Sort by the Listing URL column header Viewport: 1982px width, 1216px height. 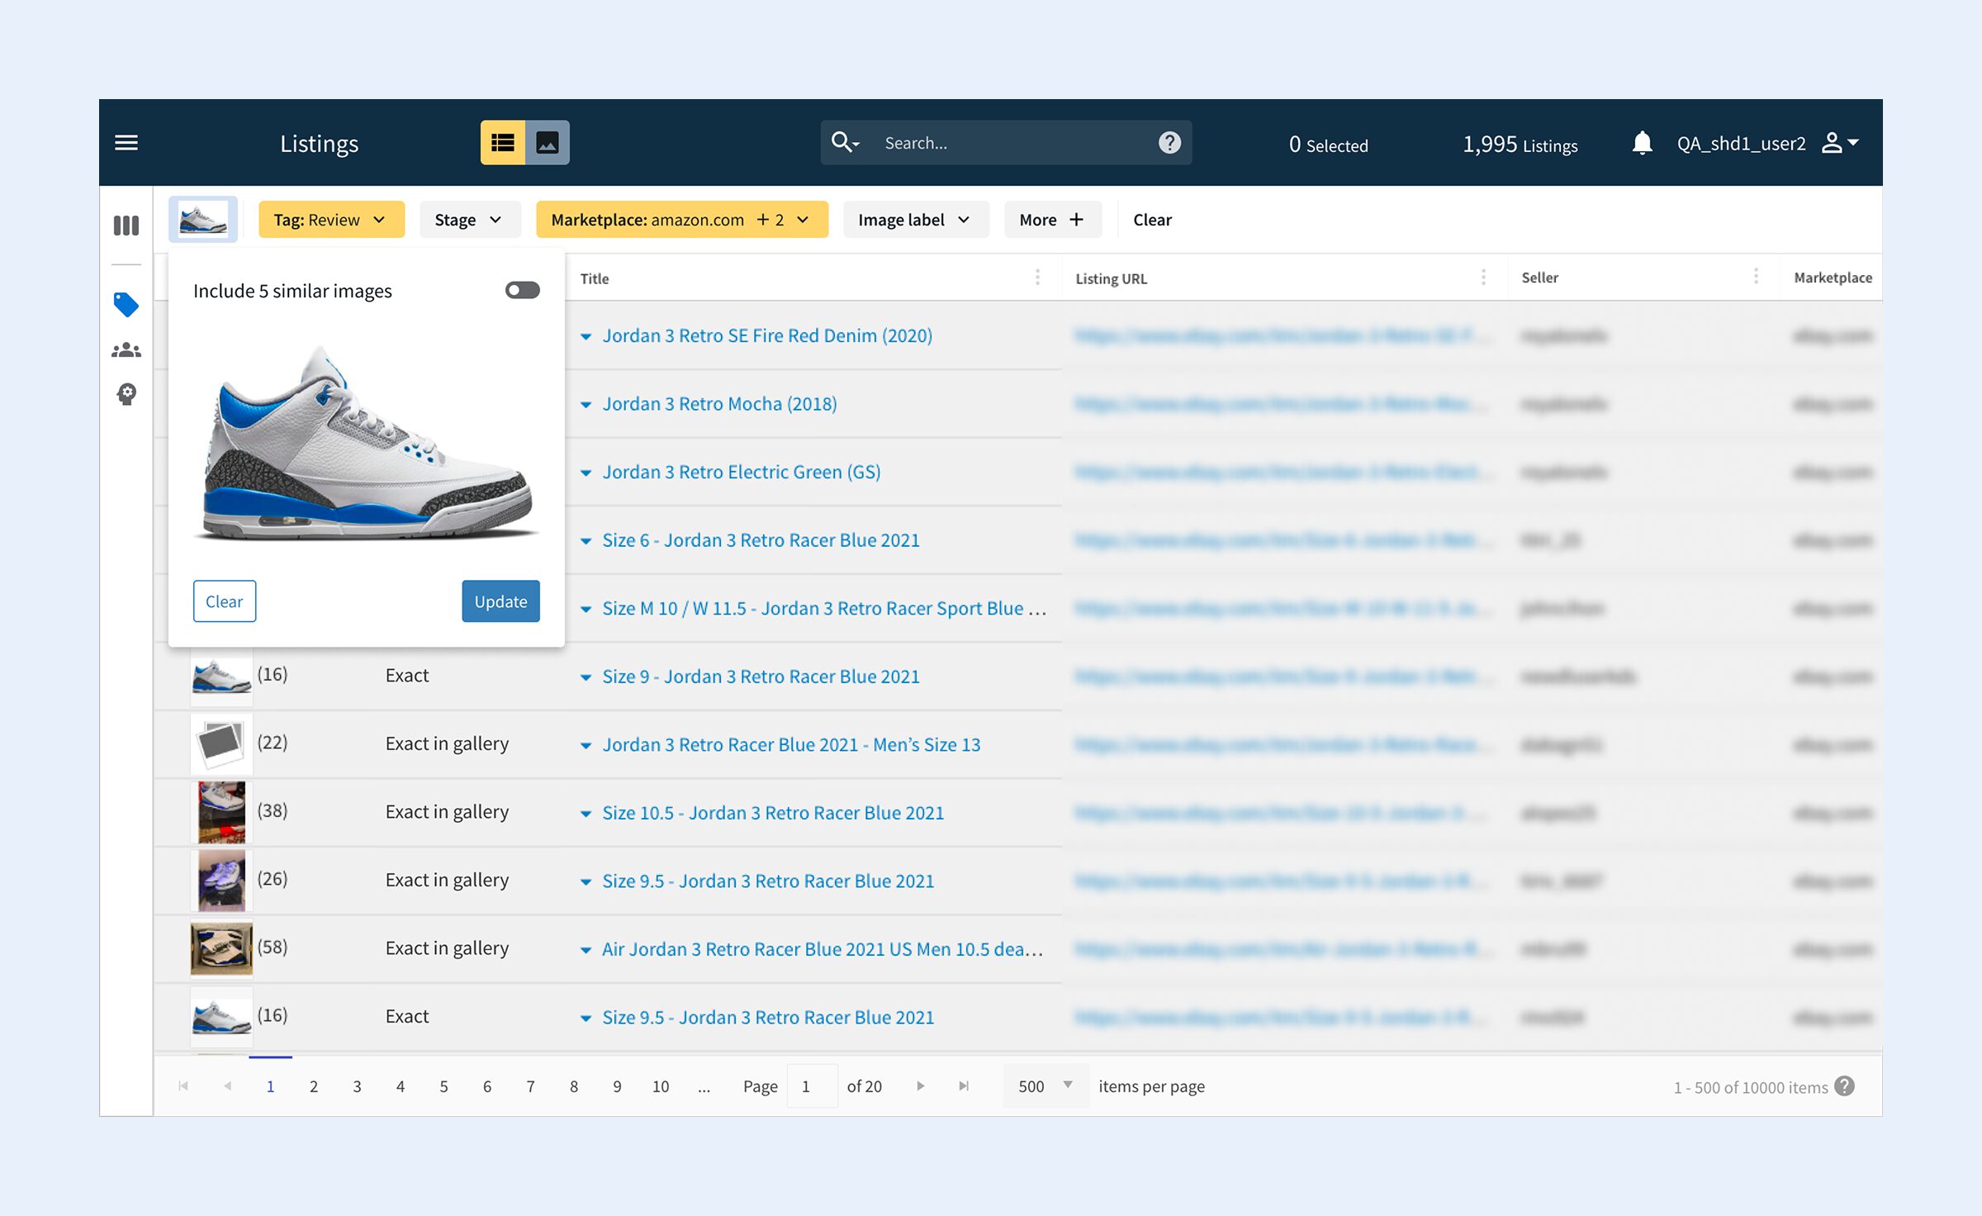[x=1112, y=278]
